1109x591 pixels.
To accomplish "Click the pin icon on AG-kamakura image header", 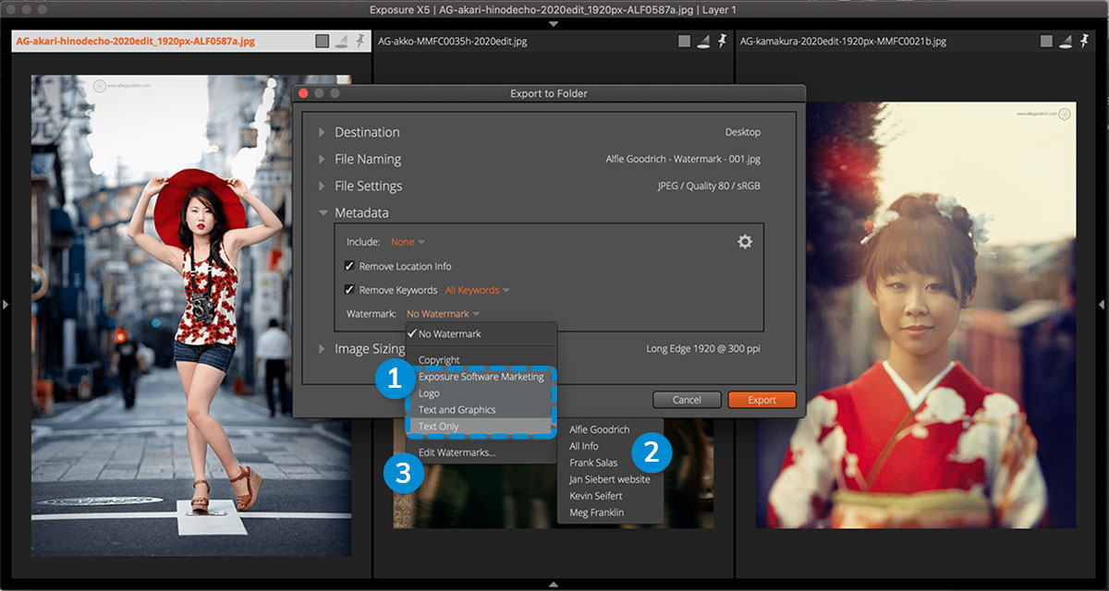I will coord(1085,42).
